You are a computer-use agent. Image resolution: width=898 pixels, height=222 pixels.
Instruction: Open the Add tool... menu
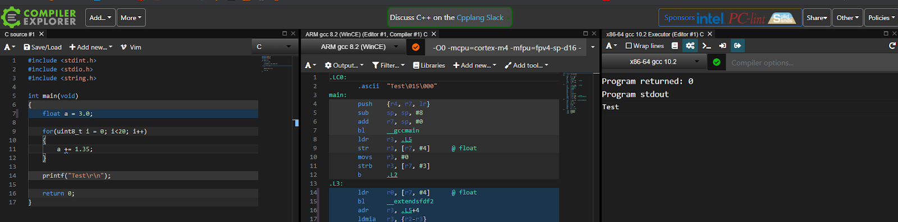[526, 65]
